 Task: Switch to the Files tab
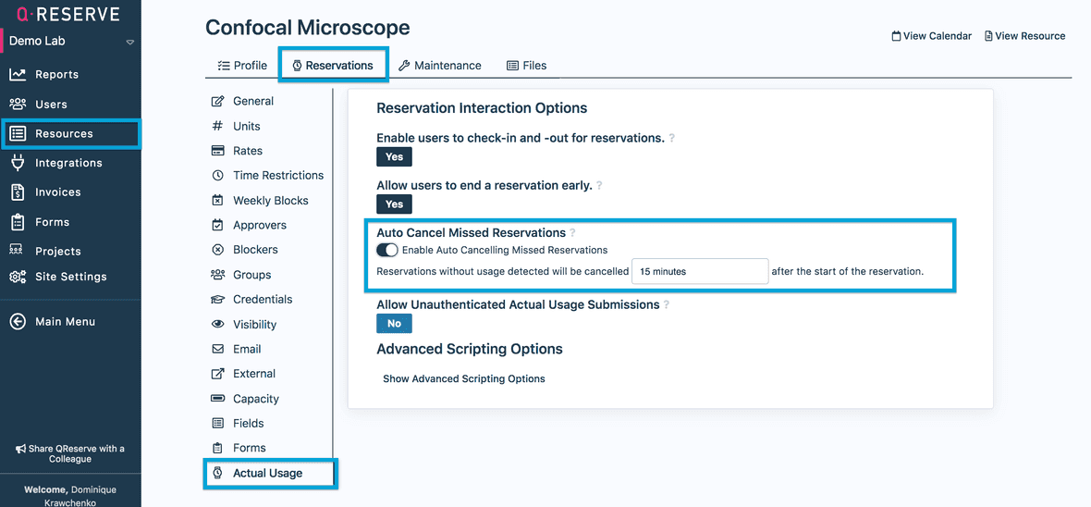526,66
